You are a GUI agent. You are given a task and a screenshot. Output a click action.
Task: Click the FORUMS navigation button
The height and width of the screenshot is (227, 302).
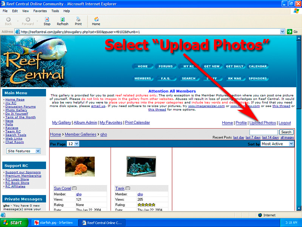point(166,66)
